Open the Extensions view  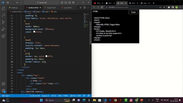pyautogui.click(x=3, y=36)
